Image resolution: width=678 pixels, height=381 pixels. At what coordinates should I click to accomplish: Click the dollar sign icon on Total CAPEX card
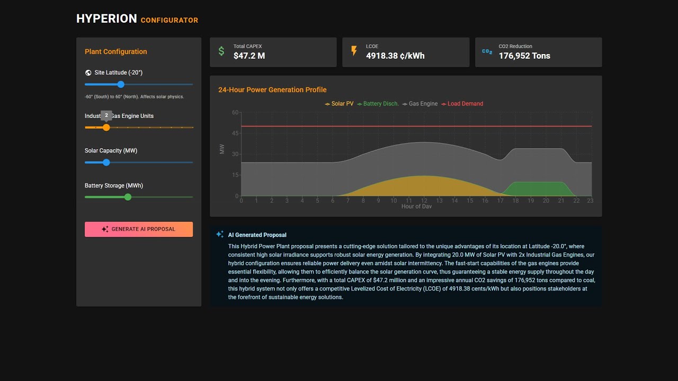point(221,51)
